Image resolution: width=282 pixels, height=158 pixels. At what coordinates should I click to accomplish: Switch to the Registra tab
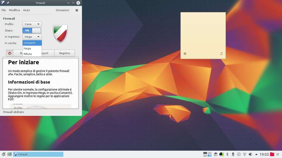pyautogui.click(x=64, y=53)
